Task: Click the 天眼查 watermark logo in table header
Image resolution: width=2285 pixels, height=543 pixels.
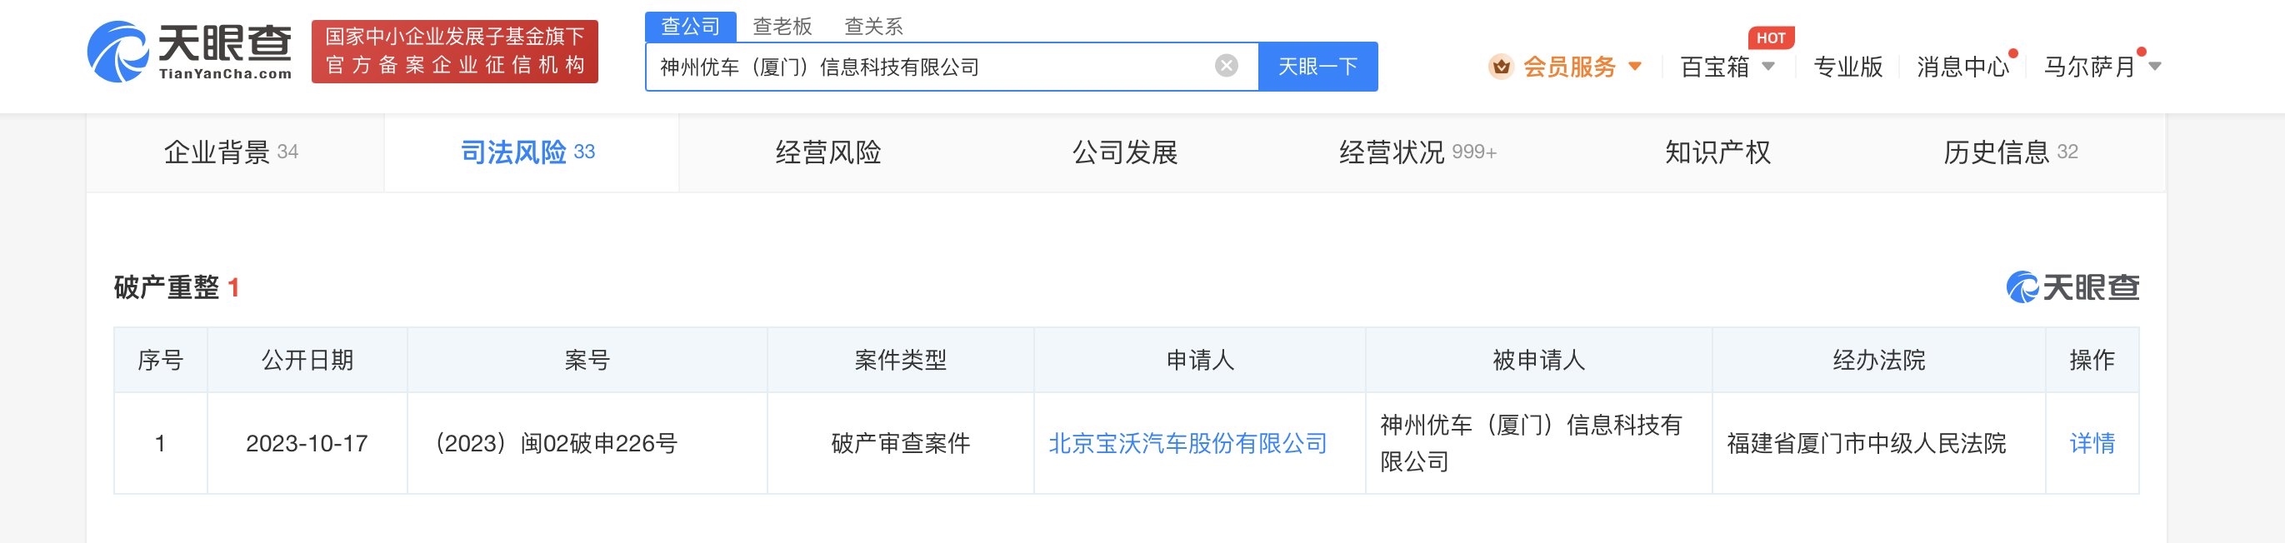Action: pos(2072,287)
